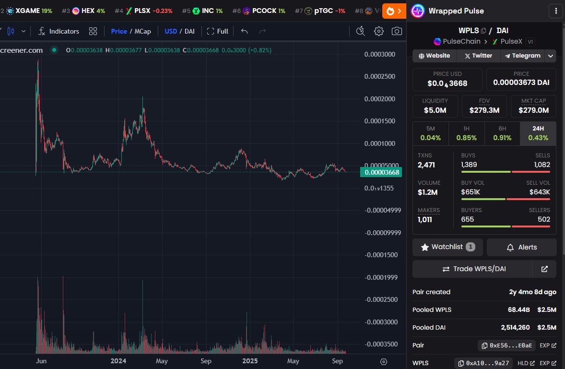Click the 2024 label on time axis

[x=118, y=361]
